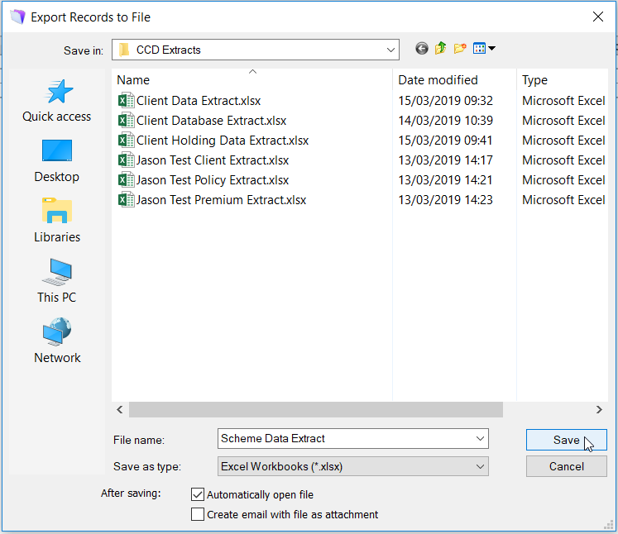Open Libraries from the places bar
This screenshot has width=618, height=534.
[x=57, y=222]
